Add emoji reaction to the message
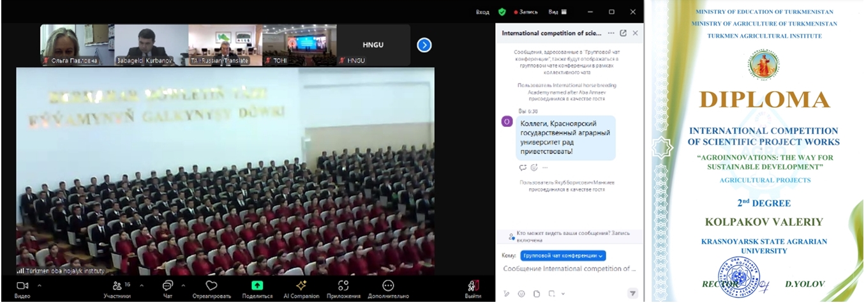Screen dimensions: 864x305 click(534, 168)
